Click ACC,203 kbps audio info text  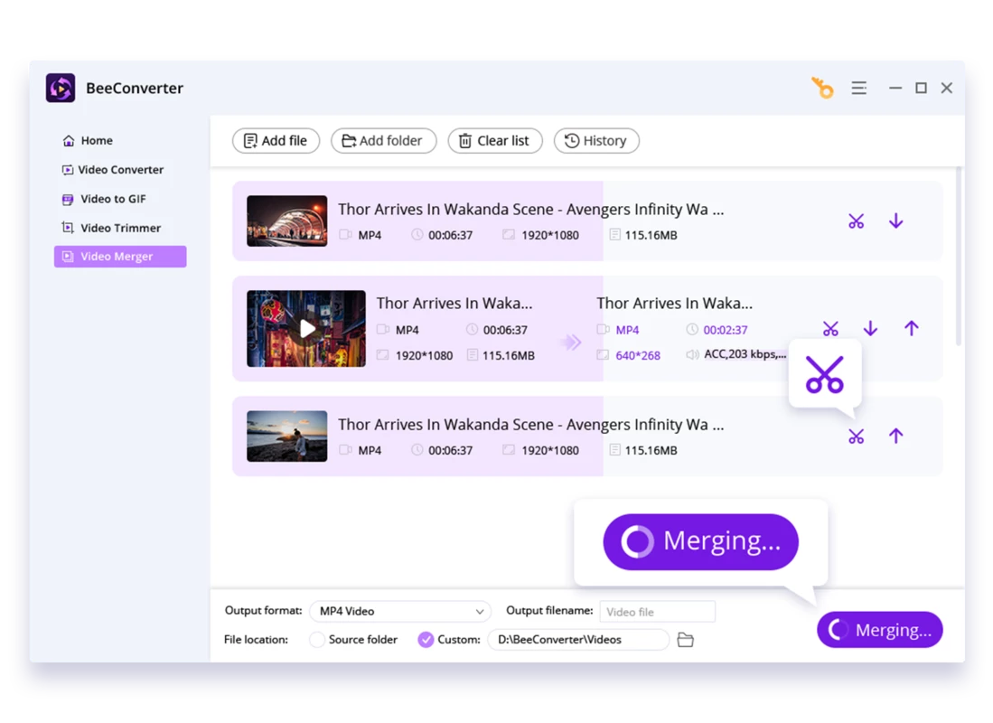[x=745, y=354]
